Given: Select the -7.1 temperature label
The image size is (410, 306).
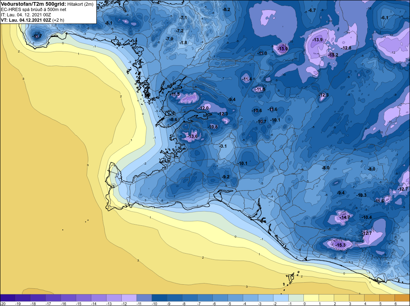Looking at the screenshot, I should click(x=183, y=18).
